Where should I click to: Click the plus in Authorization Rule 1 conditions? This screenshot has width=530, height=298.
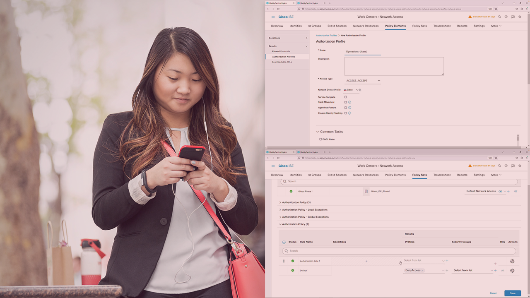[366, 261]
